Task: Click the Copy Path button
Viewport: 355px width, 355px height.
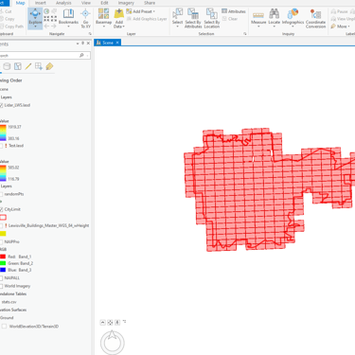Action: click(x=12, y=27)
